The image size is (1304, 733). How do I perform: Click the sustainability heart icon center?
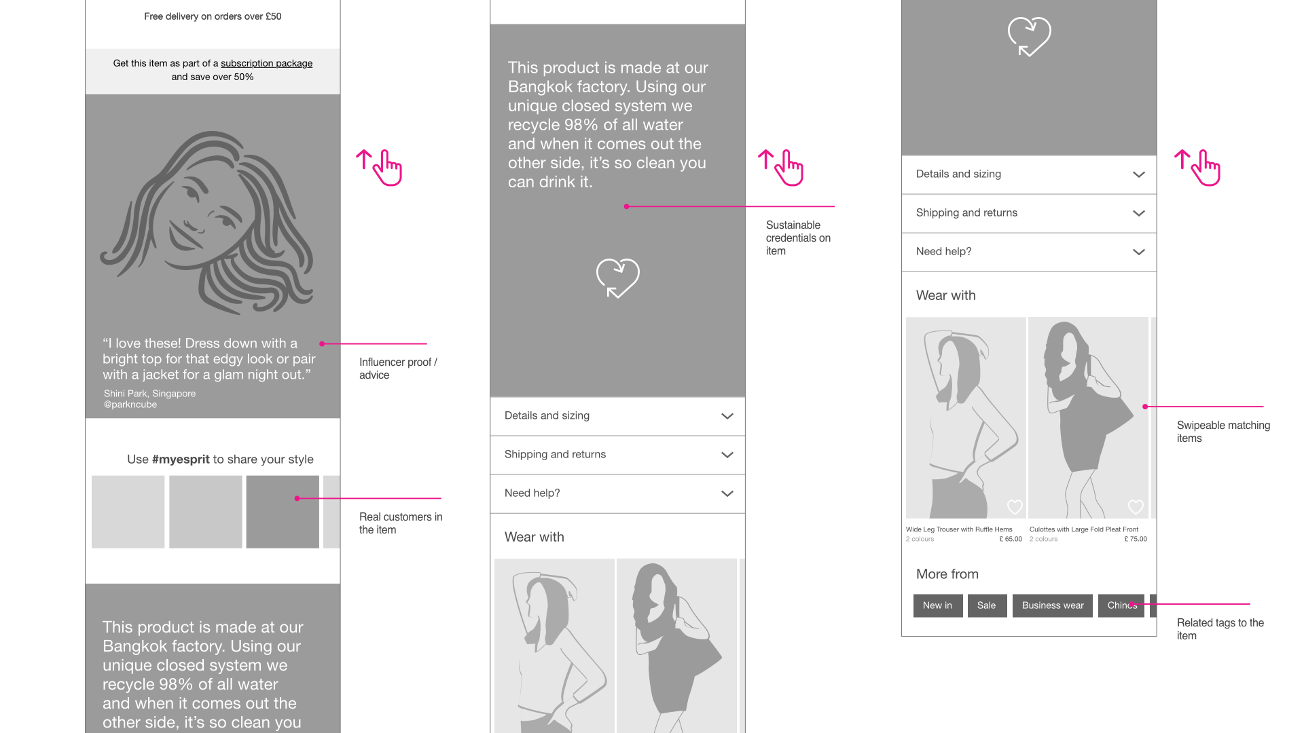tap(618, 278)
